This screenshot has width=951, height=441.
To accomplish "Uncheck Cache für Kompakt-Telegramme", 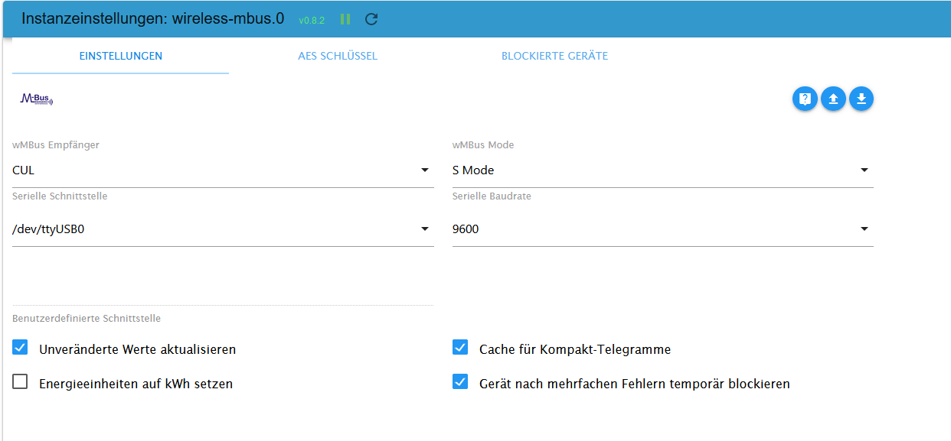I will click(460, 348).
